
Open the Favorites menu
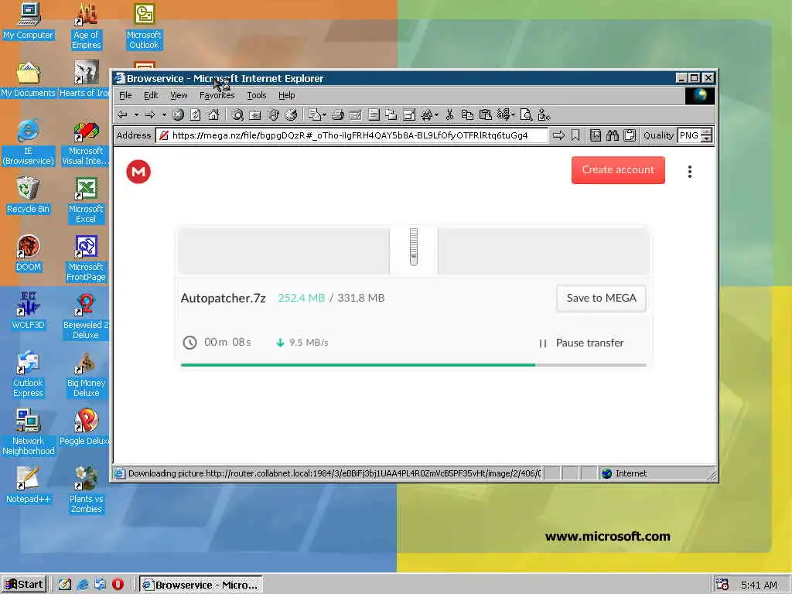(x=217, y=95)
